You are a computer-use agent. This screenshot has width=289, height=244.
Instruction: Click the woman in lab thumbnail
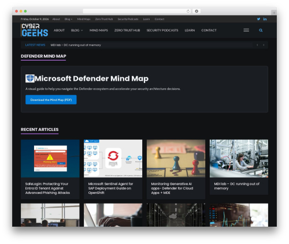239,159
